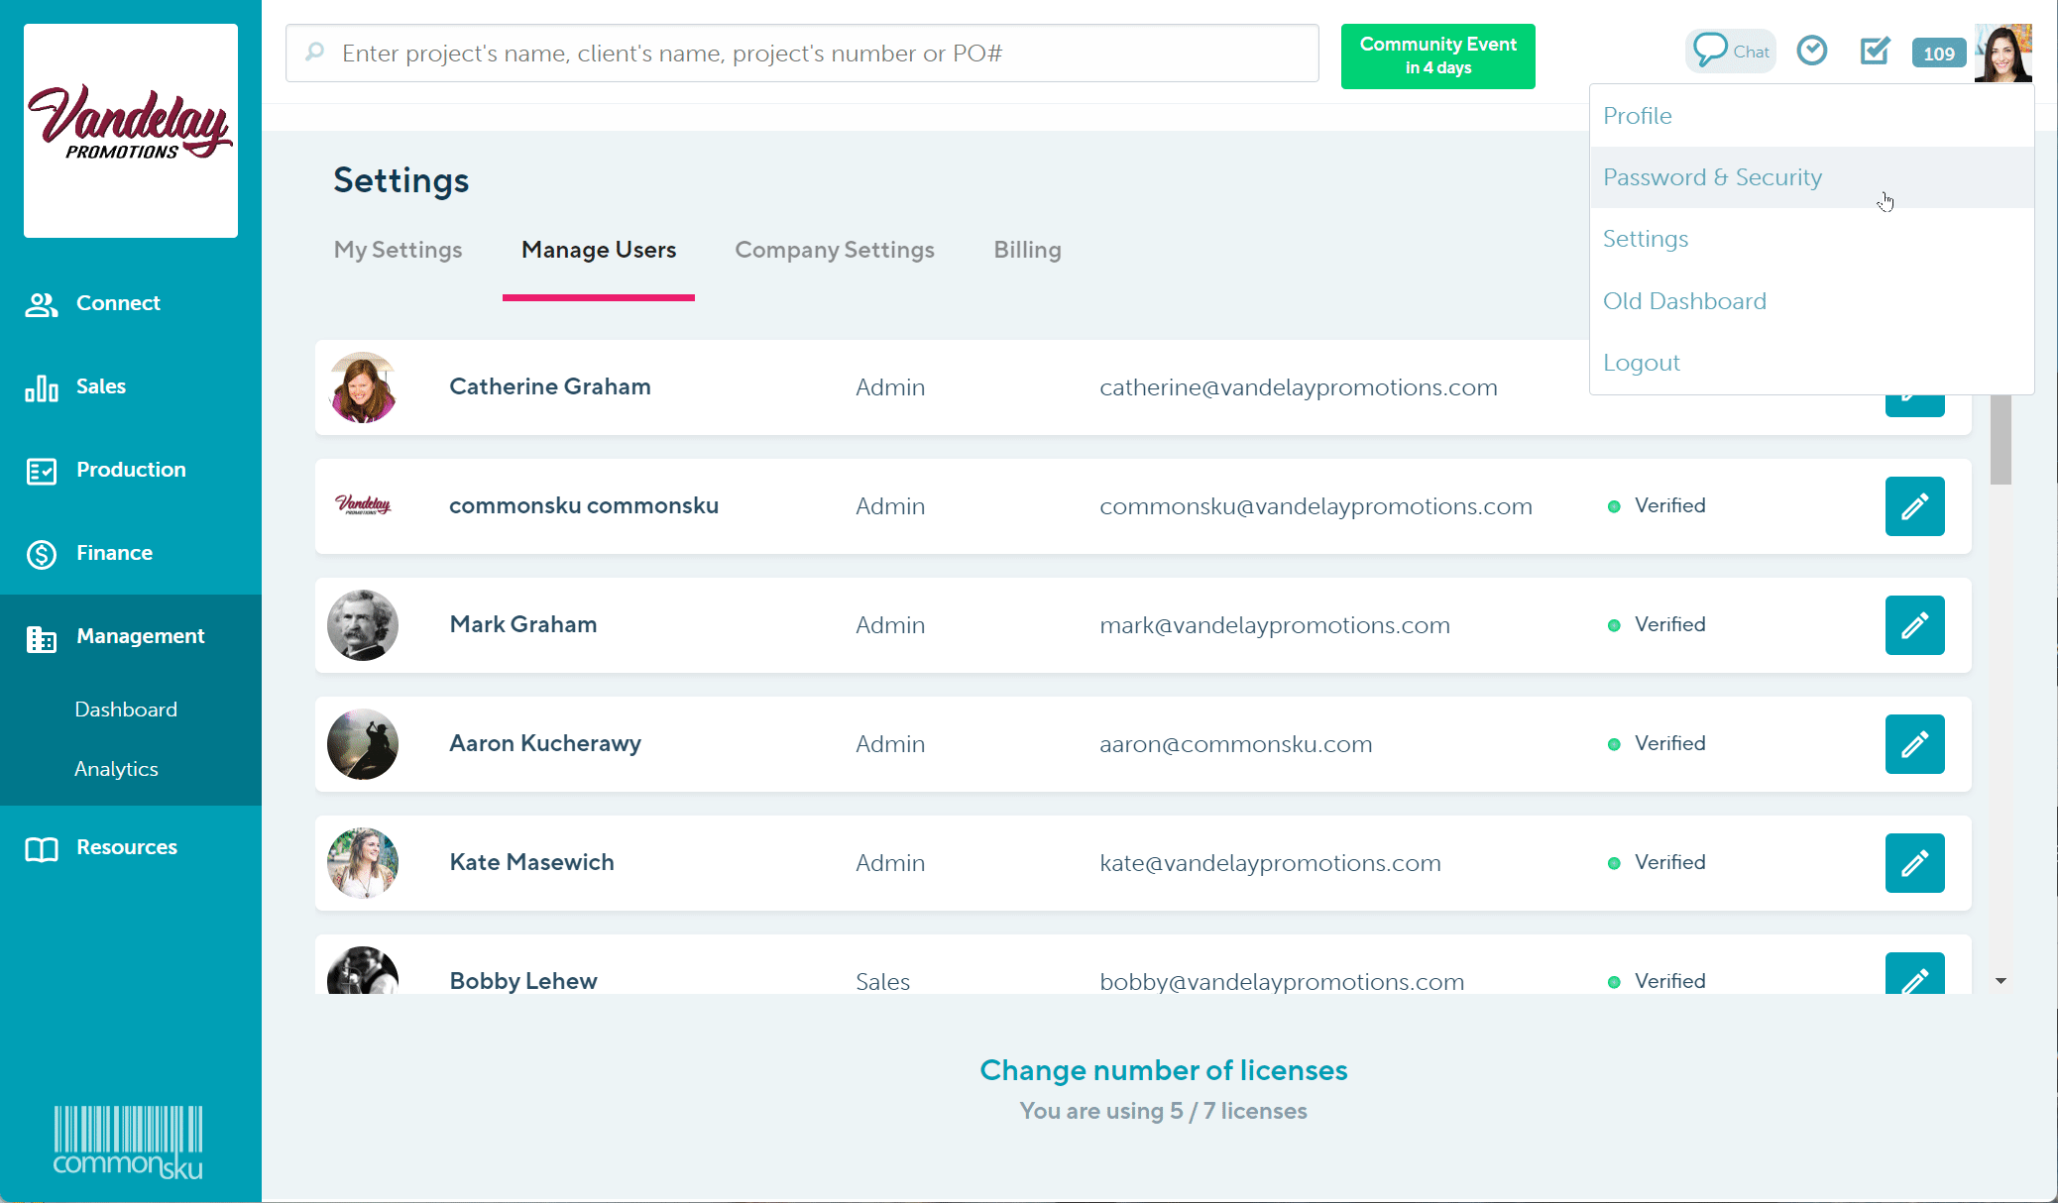Click the clock checkmark reminders icon
2058x1203 pixels.
click(1811, 51)
